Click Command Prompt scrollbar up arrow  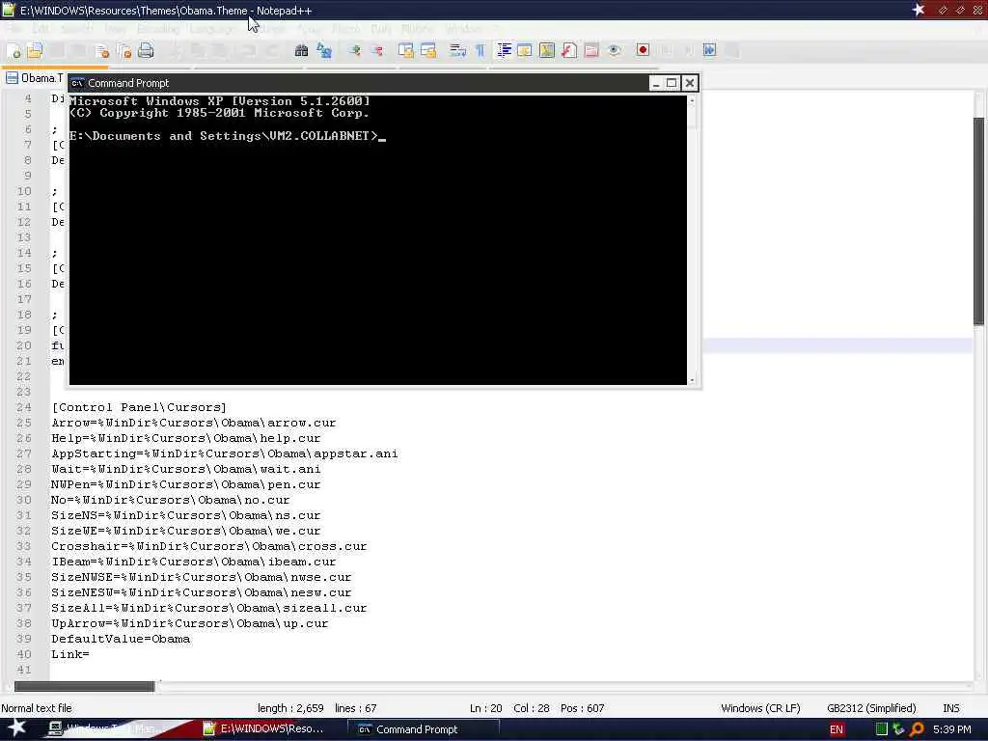[692, 100]
